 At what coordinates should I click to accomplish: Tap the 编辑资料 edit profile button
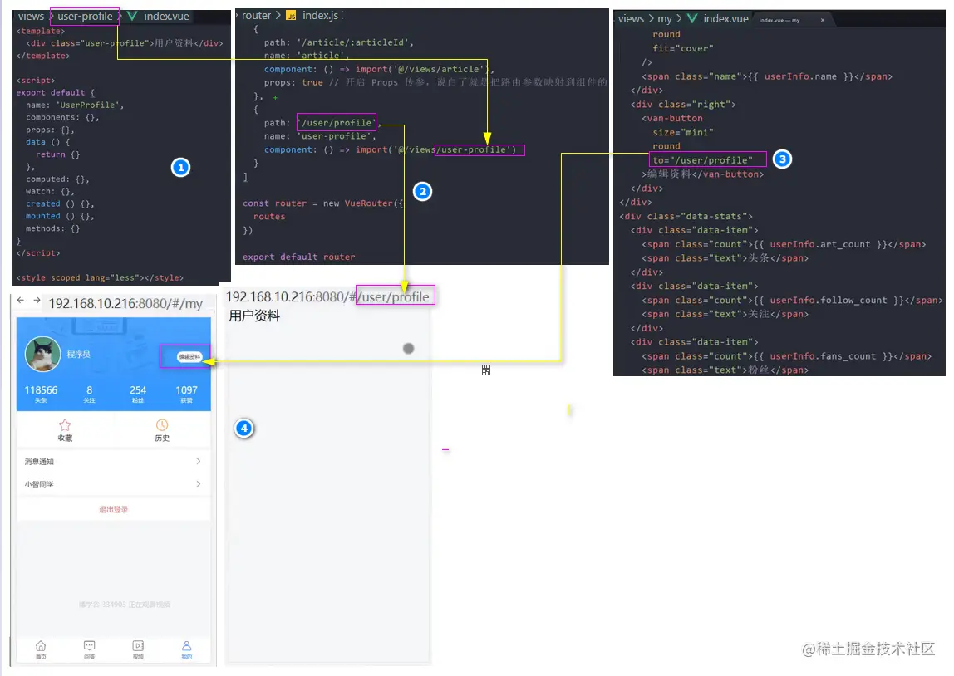(189, 357)
